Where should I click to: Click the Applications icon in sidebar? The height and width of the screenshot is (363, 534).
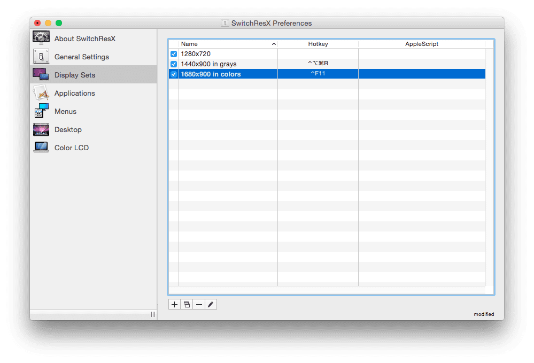(41, 92)
